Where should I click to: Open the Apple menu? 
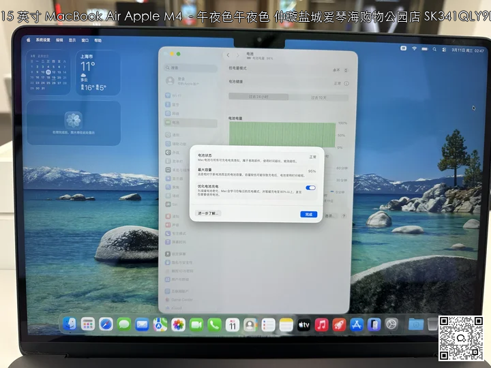pyautogui.click(x=29, y=40)
